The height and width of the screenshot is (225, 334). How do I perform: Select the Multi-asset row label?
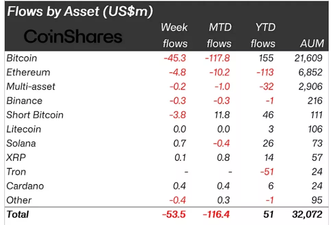31,87
